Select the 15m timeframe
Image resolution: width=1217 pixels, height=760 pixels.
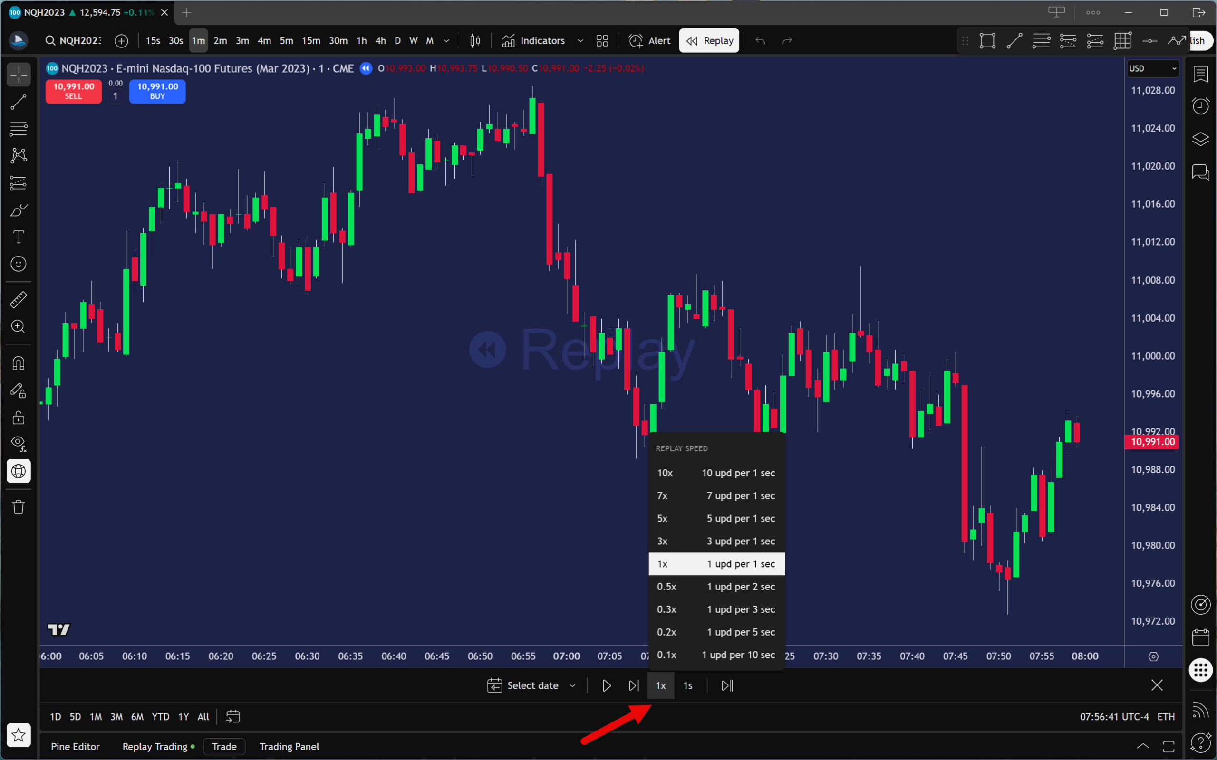pos(311,41)
